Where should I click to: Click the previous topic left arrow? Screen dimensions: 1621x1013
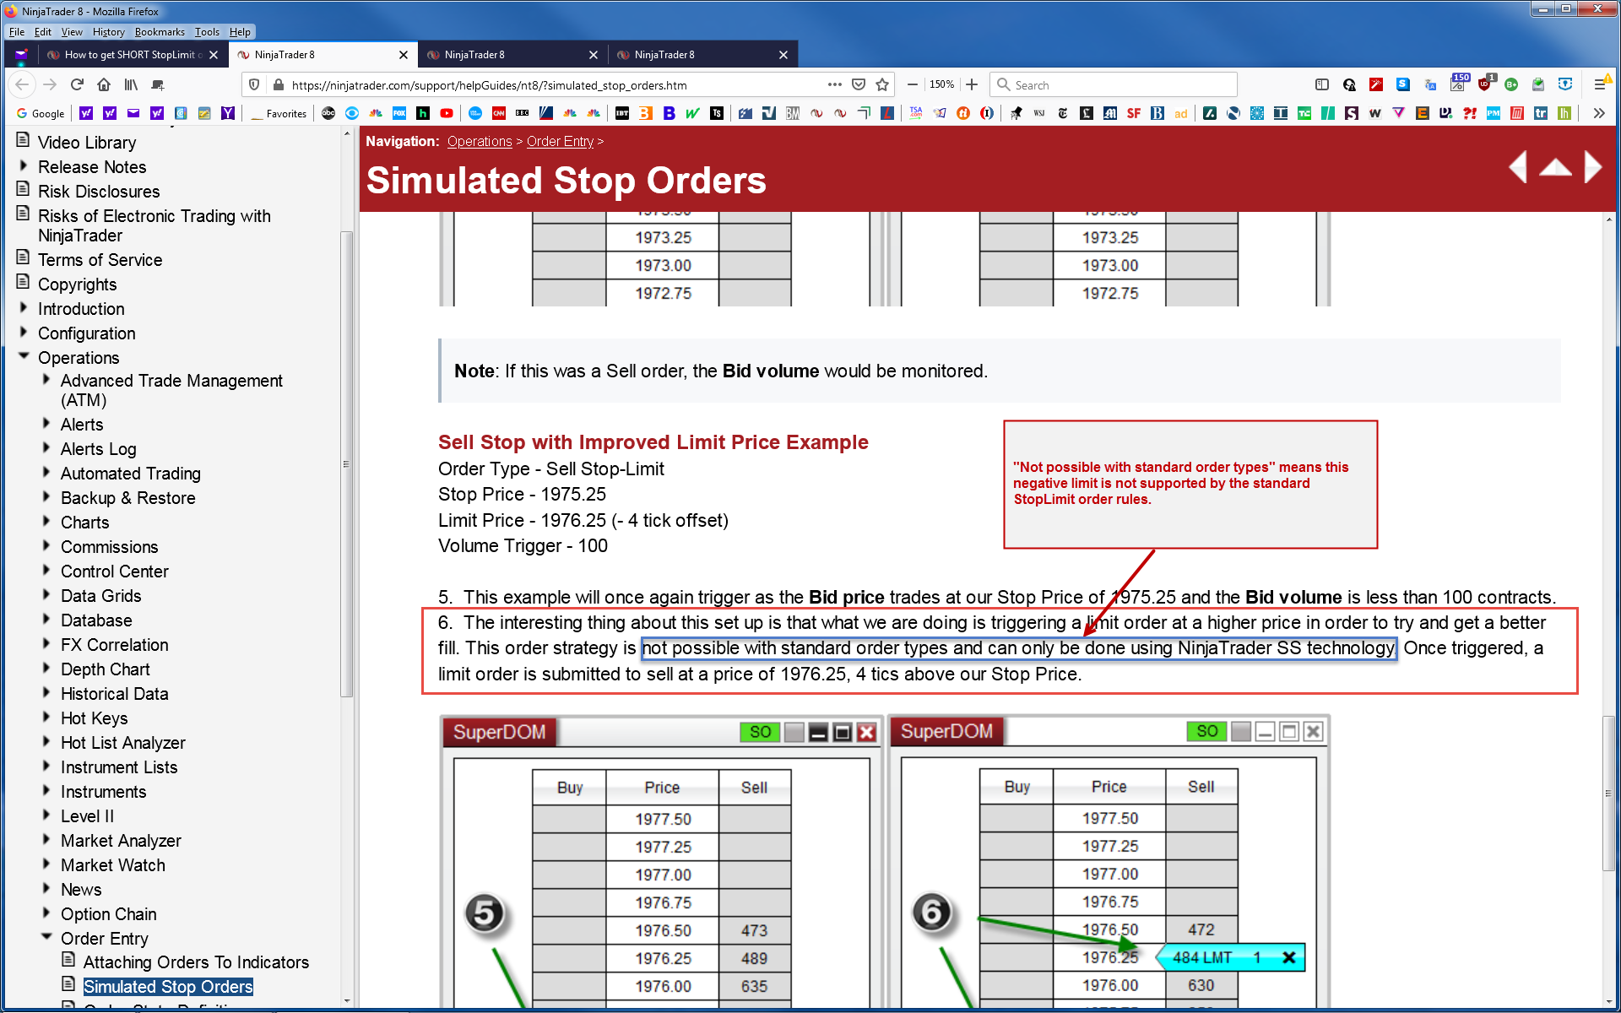coord(1518,167)
